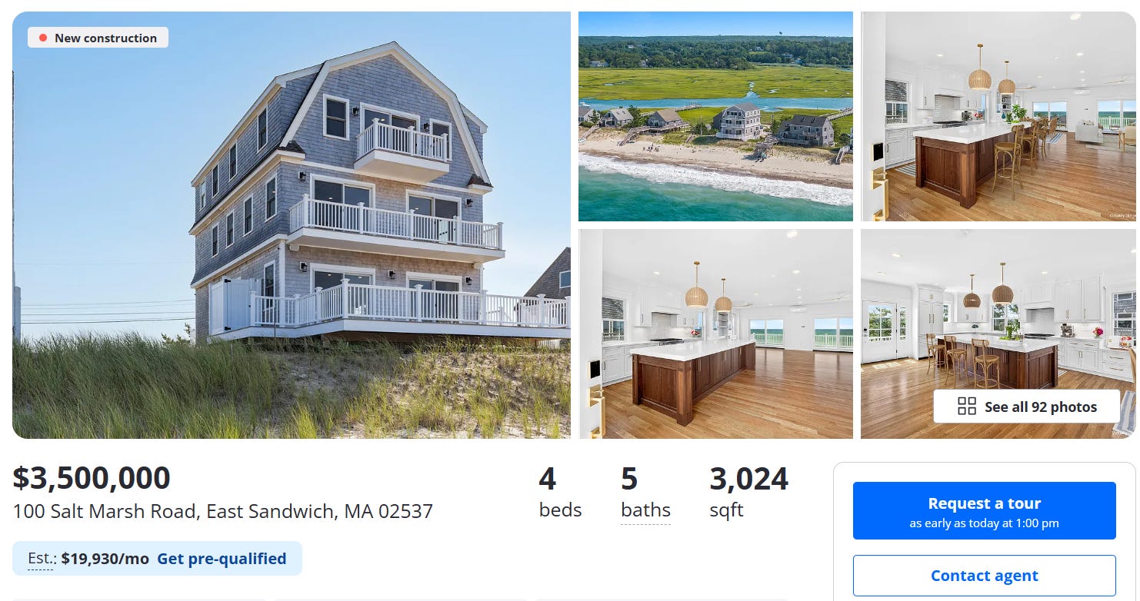Open the aerial beach view photo

click(715, 116)
